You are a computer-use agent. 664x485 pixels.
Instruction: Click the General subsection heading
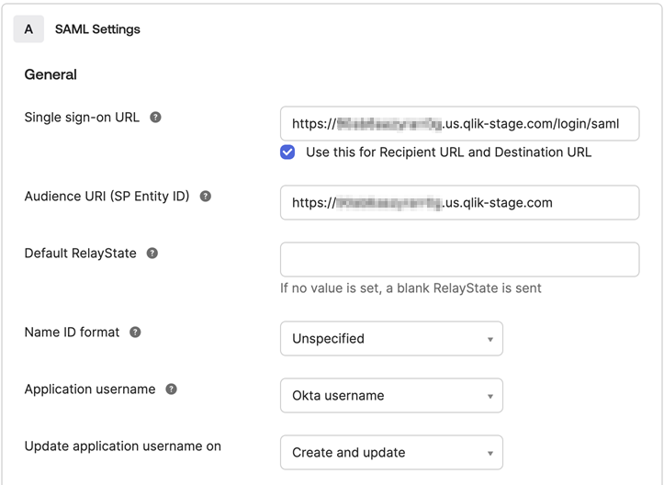coord(51,74)
